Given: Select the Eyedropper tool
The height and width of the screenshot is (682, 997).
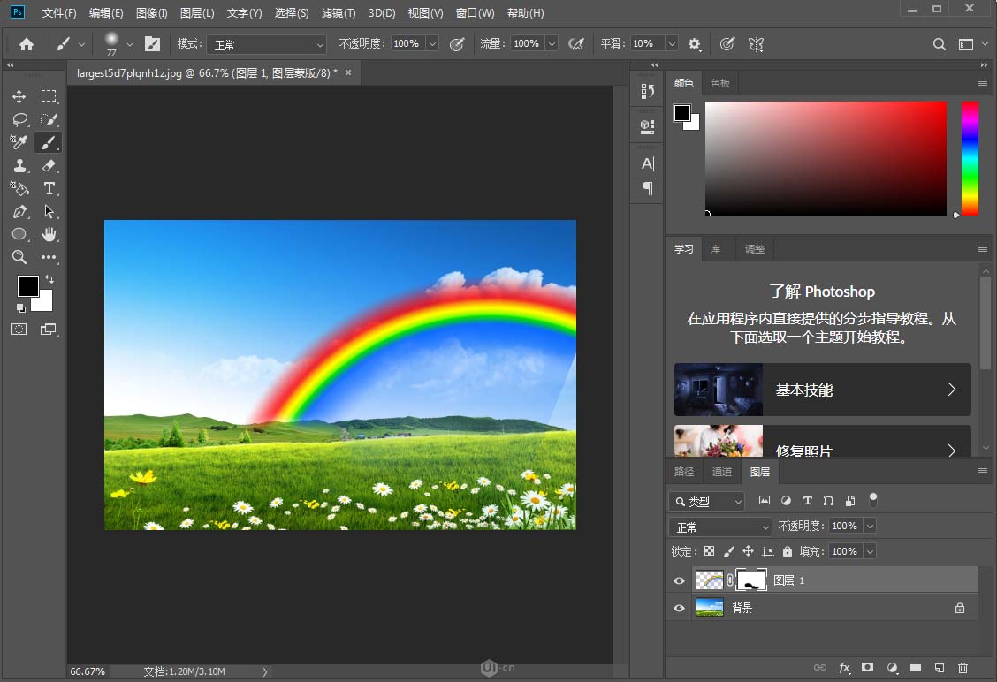Looking at the screenshot, I should 19,142.
